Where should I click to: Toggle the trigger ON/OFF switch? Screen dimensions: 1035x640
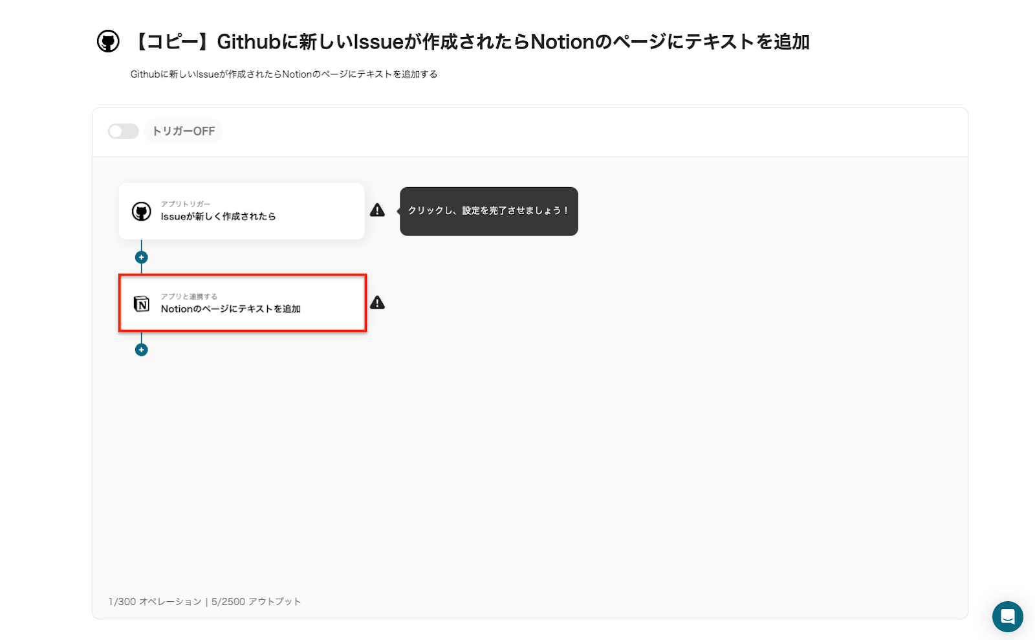(x=123, y=131)
